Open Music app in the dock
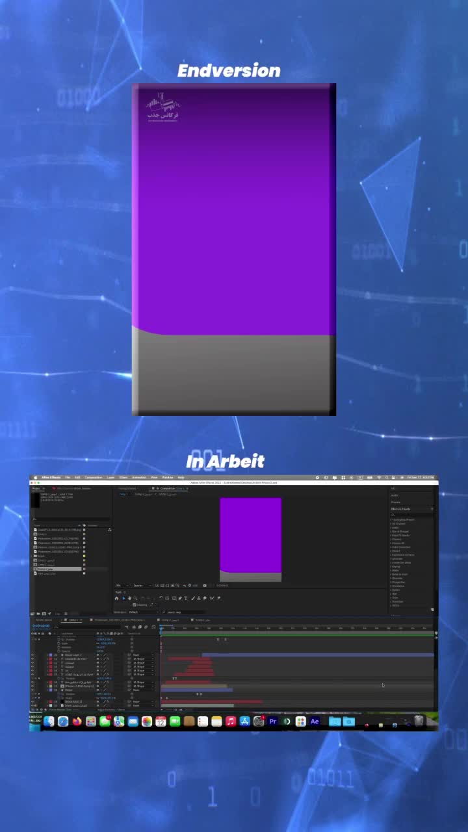This screenshot has height=832, width=468. (231, 721)
